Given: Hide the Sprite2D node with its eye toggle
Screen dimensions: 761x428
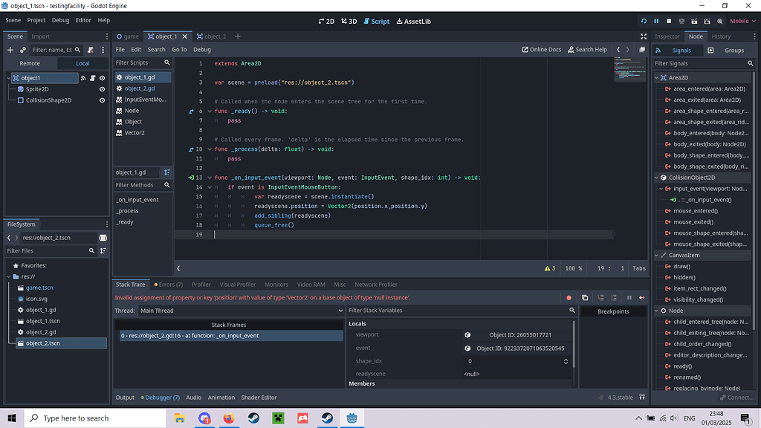Looking at the screenshot, I should [x=102, y=88].
